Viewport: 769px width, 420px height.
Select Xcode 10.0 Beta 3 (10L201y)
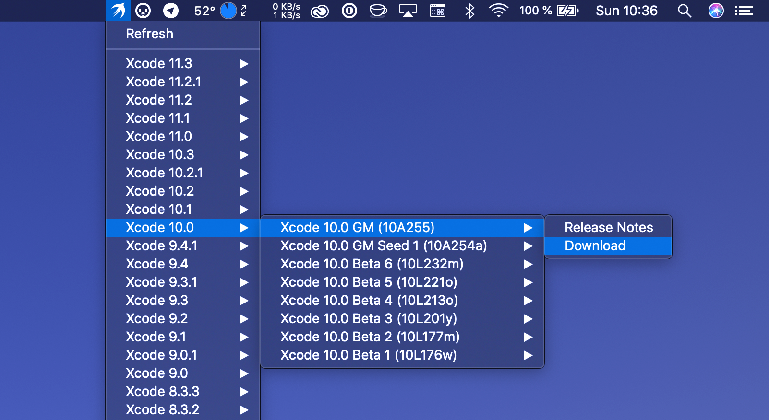click(402, 319)
